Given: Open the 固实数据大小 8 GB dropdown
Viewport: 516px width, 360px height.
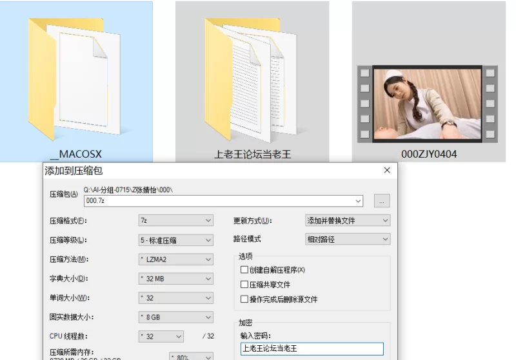Looking at the screenshot, I should 175,317.
